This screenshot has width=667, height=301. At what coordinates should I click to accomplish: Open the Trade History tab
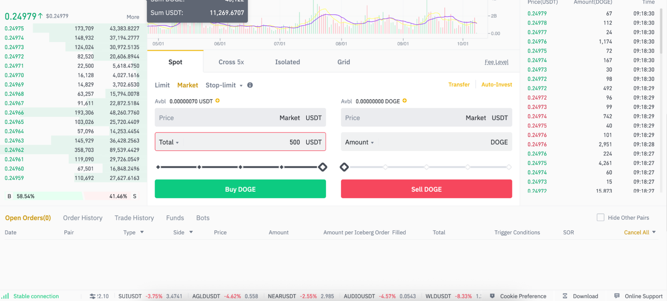[134, 218]
